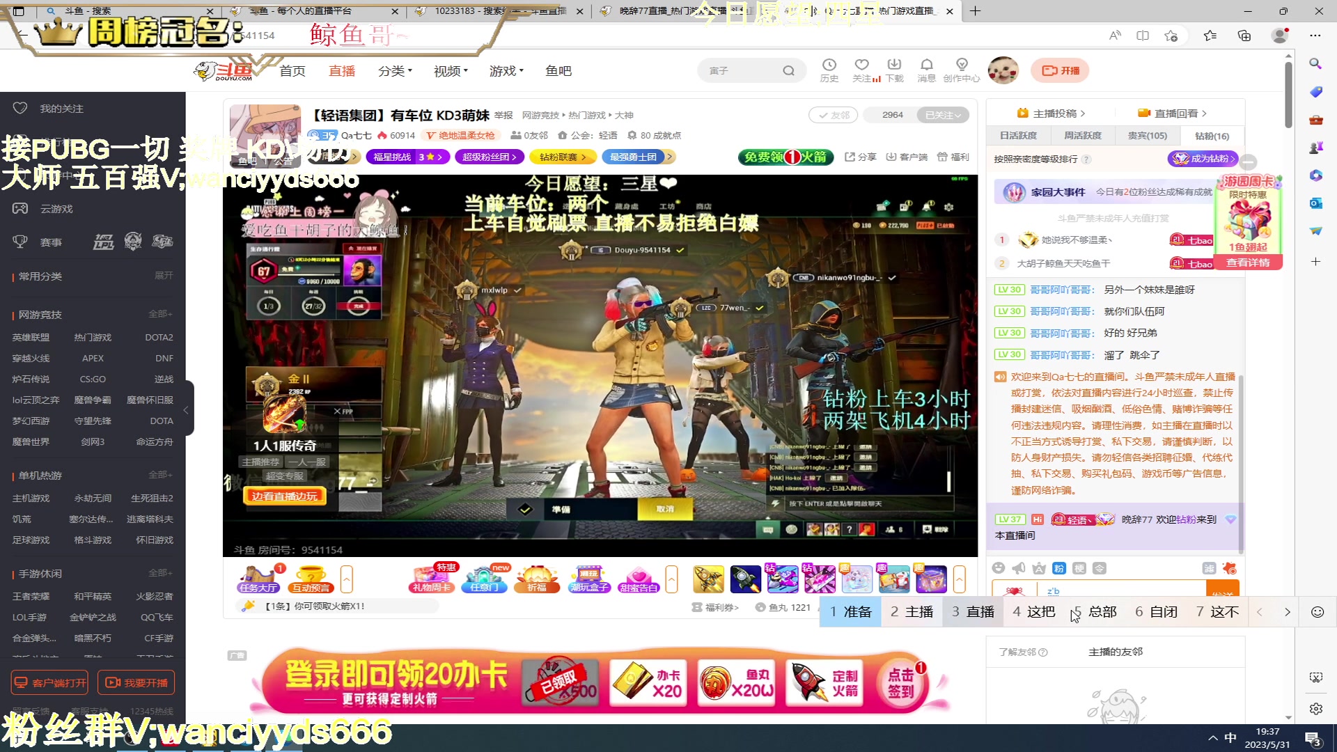
Task: Select the golden rocket gift
Action: (708, 579)
